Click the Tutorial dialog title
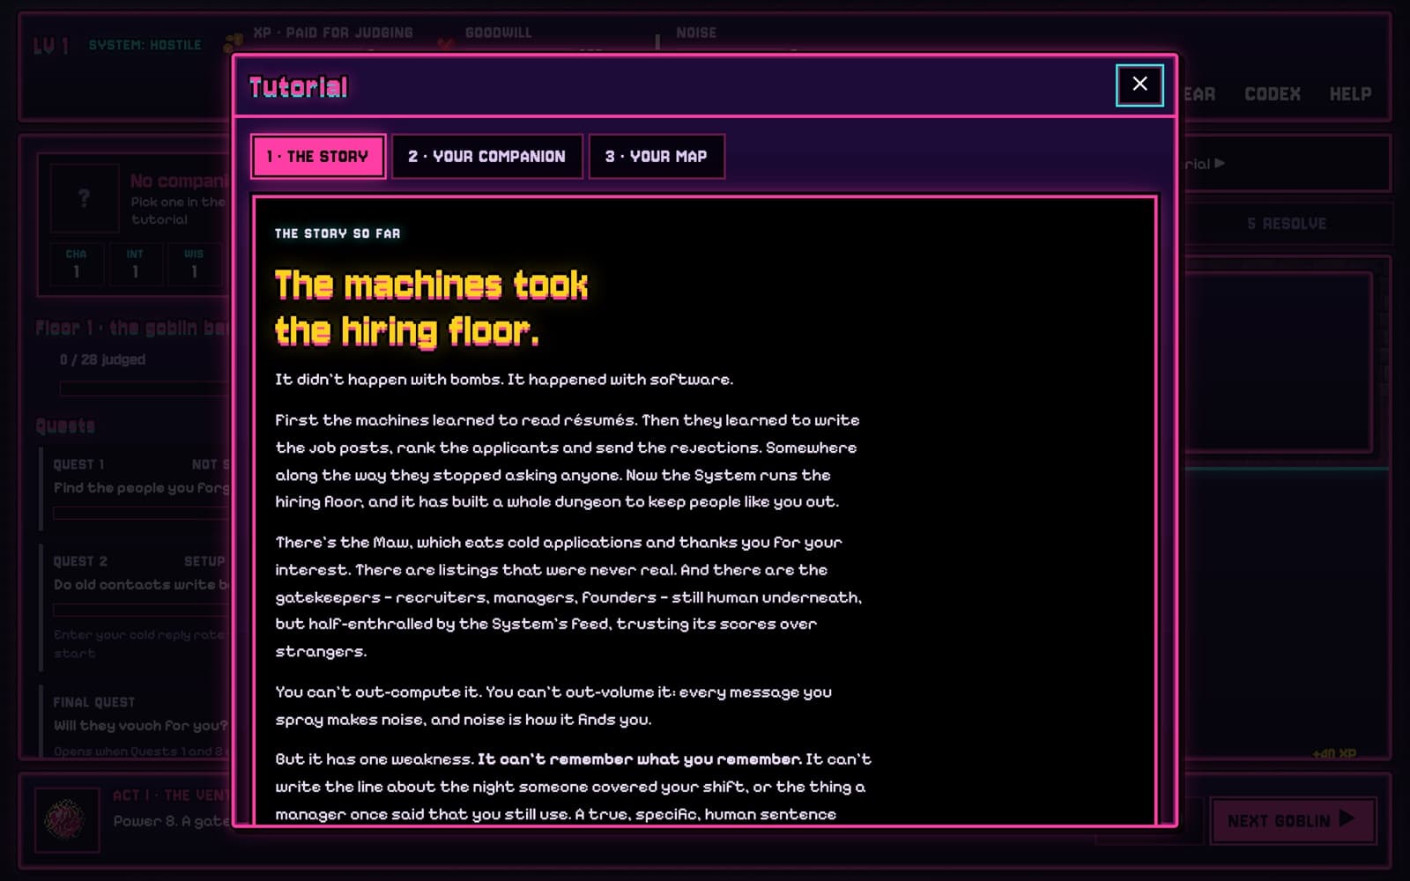Viewport: 1410px width, 881px height. tap(299, 87)
